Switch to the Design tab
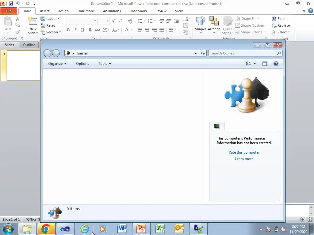Image resolution: width=314 pixels, height=235 pixels. coord(63,11)
